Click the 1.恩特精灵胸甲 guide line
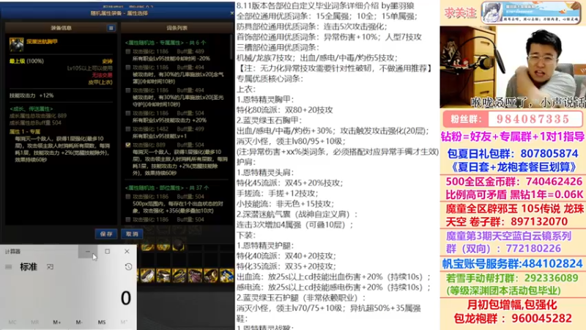Image resolution: width=586 pixels, height=330 pixels. point(265,100)
